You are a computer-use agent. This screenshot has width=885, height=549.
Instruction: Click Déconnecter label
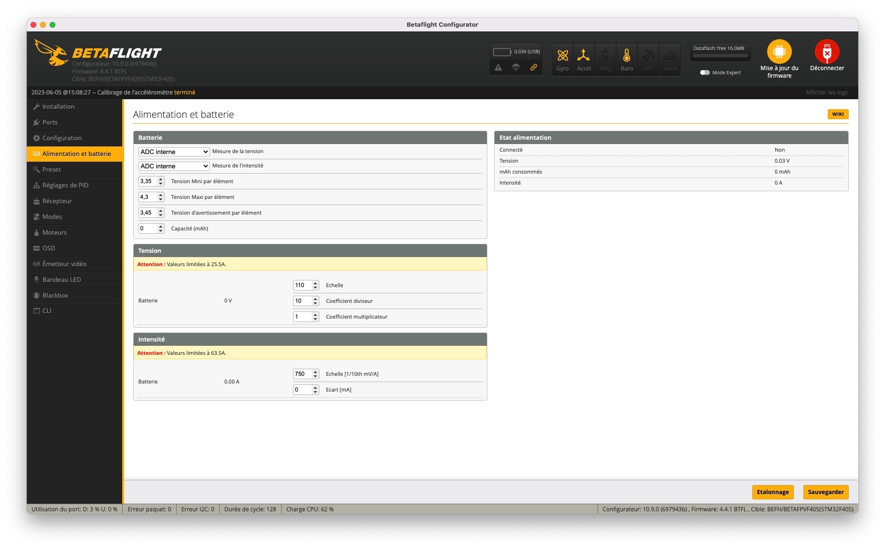(827, 68)
